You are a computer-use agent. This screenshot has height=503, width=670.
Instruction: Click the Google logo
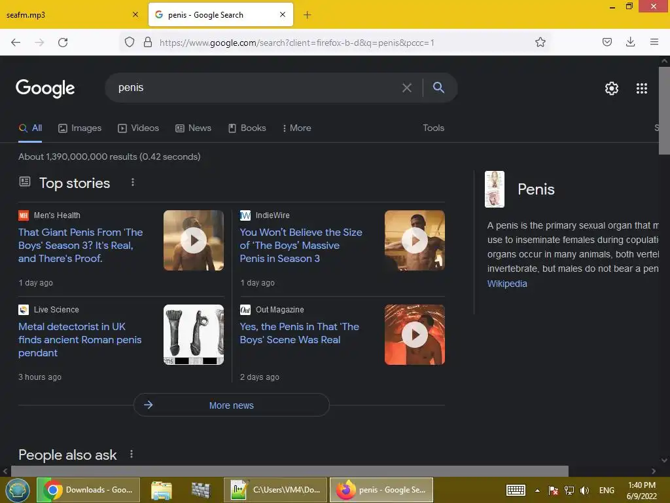point(45,88)
